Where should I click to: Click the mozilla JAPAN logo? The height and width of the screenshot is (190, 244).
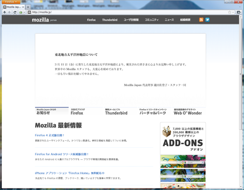point(44,20)
